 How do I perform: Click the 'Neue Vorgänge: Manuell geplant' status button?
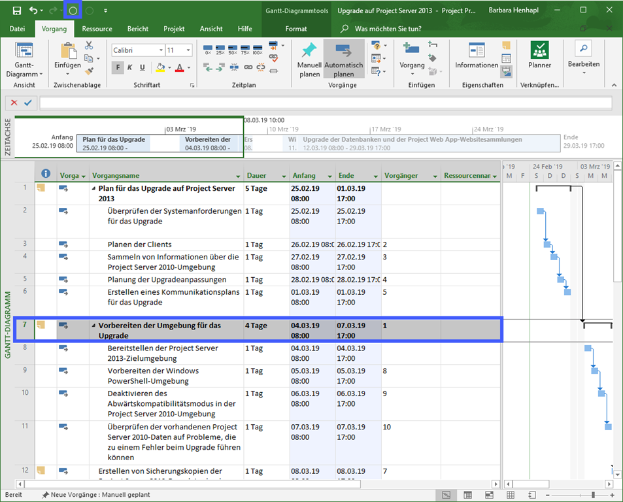pos(96,495)
